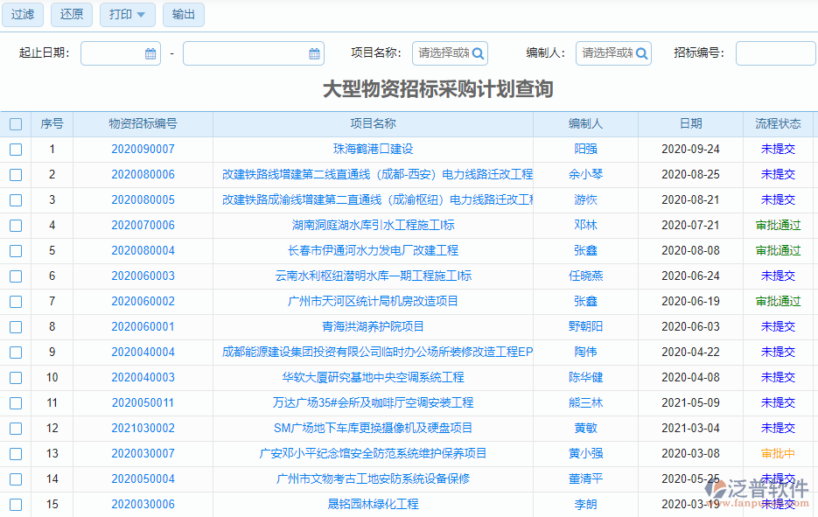Click the magnifier search icon beside 编制人
818x517 pixels.
click(640, 53)
